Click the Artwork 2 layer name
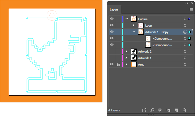Image resolution: width=195 pixels, height=116 pixels. click(145, 51)
